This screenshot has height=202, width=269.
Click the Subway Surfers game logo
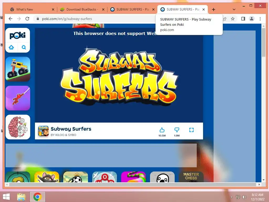(119, 77)
